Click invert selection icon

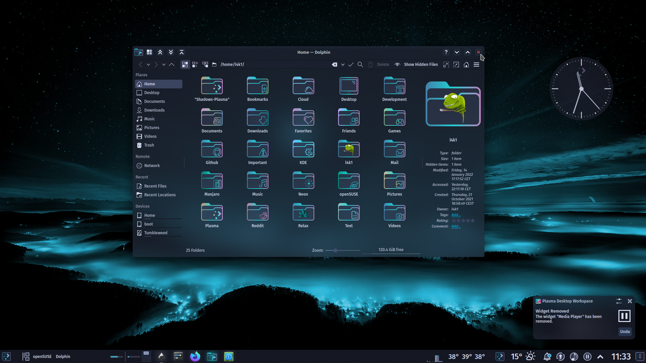coord(456,65)
